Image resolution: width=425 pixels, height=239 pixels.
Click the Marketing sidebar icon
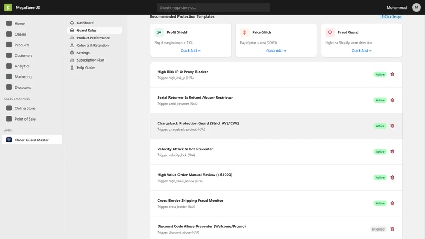point(9,76)
